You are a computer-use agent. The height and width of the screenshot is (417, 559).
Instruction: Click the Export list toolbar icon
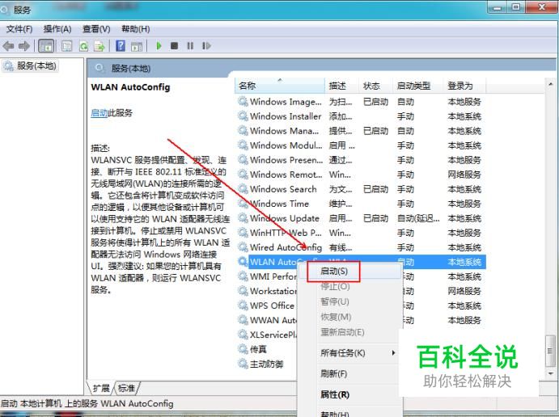coord(100,46)
